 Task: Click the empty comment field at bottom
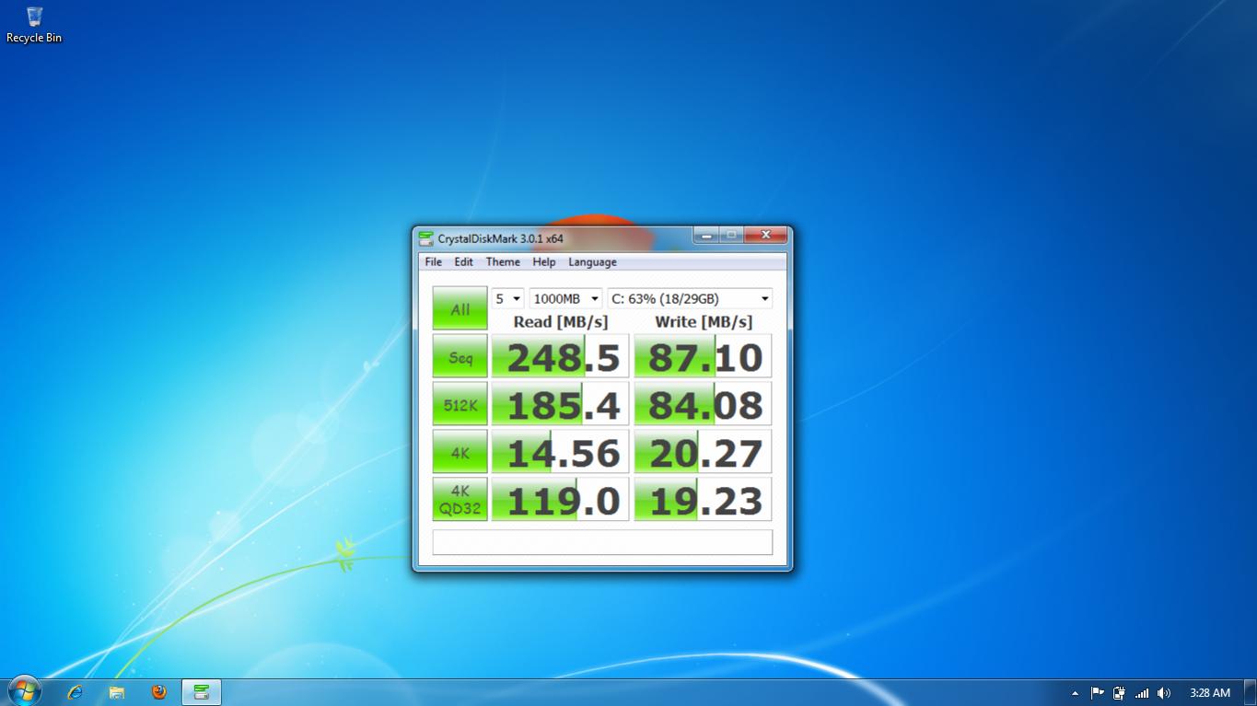(x=602, y=542)
